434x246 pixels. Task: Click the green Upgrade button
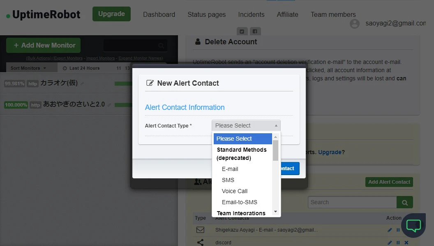click(111, 14)
